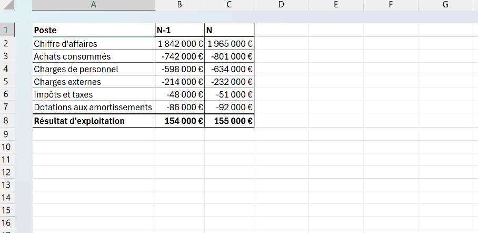Select column D header
This screenshot has height=233, width=478.
click(281, 5)
